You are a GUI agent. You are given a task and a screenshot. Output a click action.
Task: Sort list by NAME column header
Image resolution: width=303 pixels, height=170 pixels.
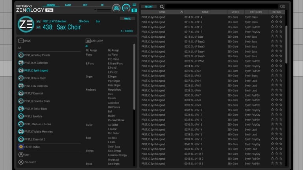coord(205,12)
